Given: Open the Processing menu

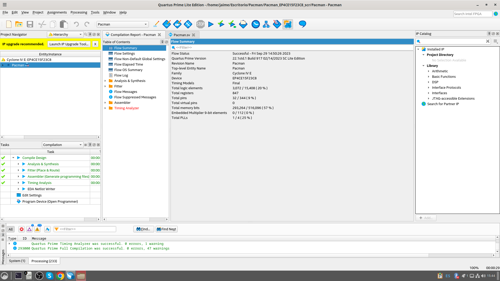Looking at the screenshot, I should [79, 12].
